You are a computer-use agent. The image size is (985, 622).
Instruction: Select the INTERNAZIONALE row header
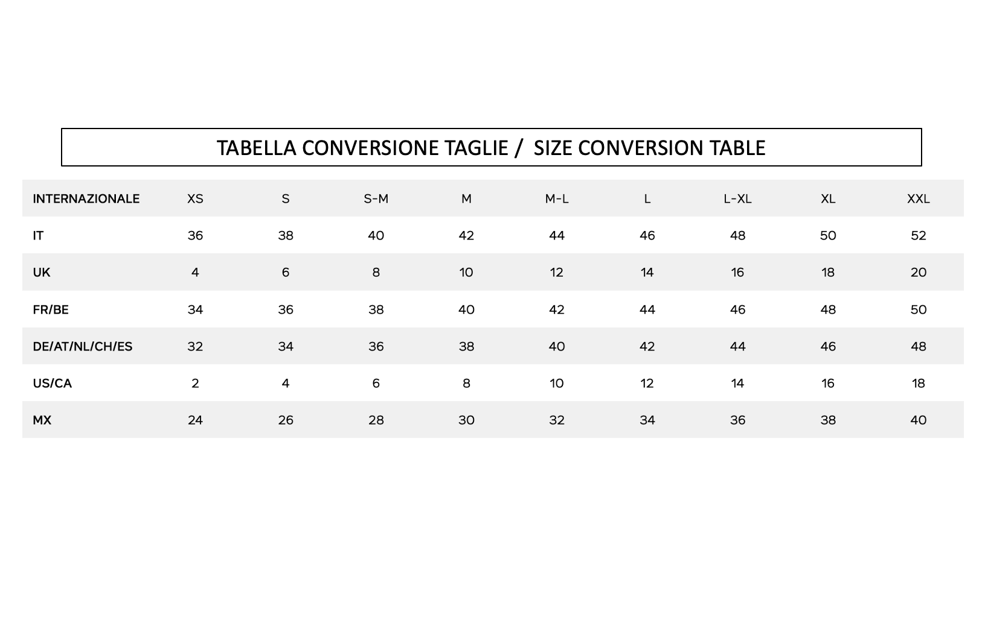pos(86,199)
